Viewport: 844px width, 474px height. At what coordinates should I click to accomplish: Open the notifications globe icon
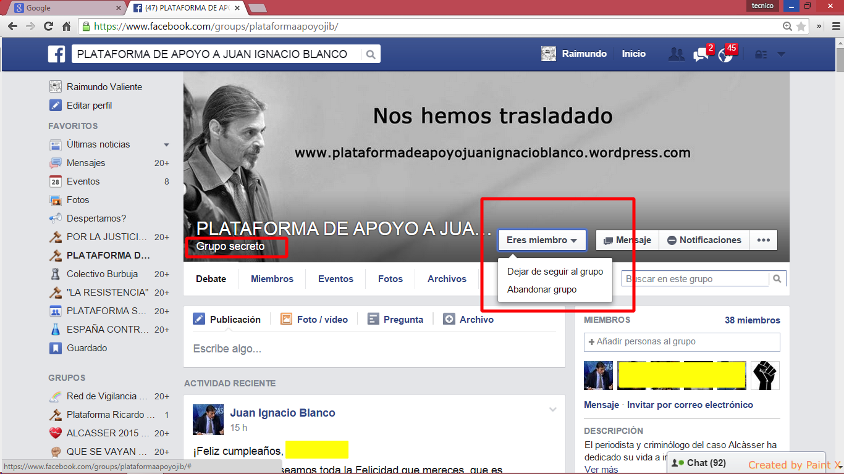click(x=725, y=54)
